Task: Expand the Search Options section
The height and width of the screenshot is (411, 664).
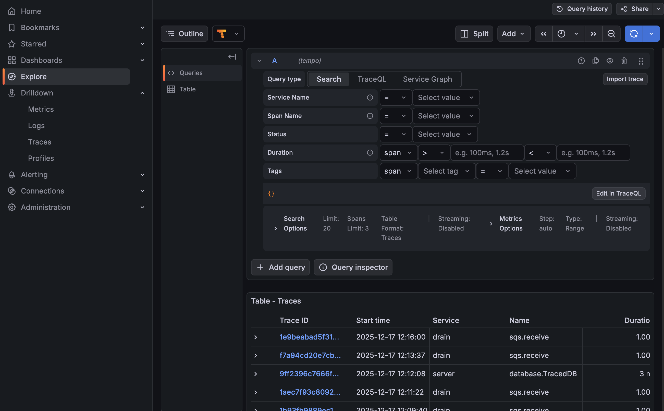Action: 276,228
